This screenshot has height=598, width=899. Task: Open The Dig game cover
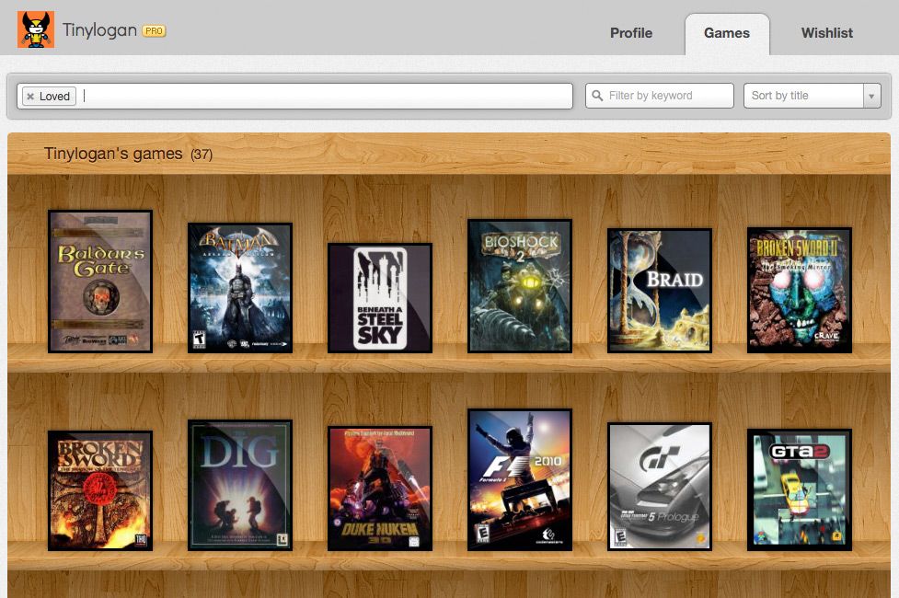(x=240, y=485)
